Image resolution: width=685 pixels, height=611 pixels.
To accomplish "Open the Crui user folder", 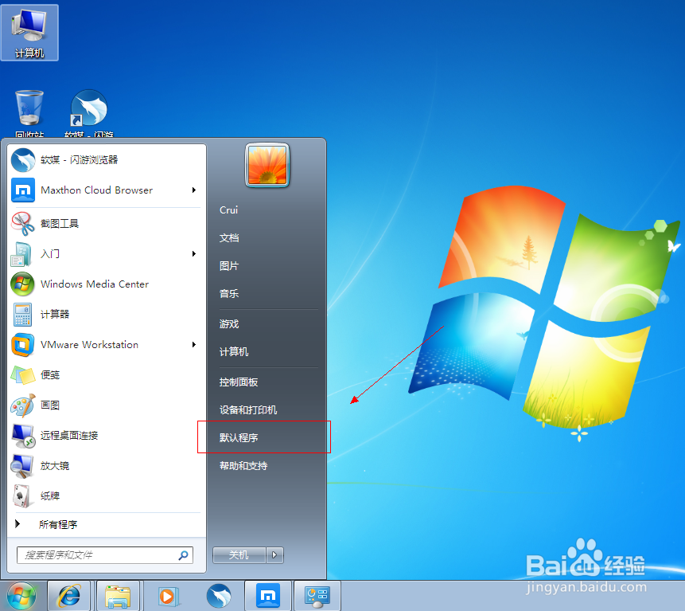I will (229, 210).
